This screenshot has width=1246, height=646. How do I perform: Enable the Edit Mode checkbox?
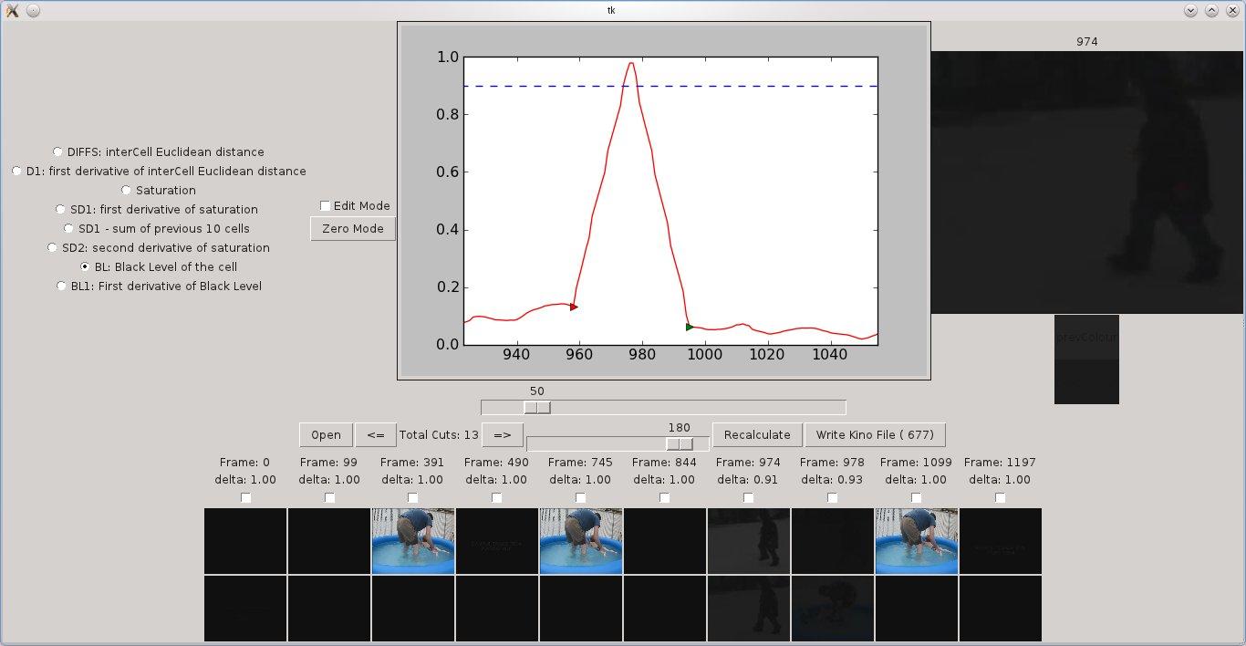326,206
